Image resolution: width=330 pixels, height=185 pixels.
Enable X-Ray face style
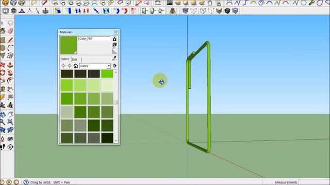point(185,10)
